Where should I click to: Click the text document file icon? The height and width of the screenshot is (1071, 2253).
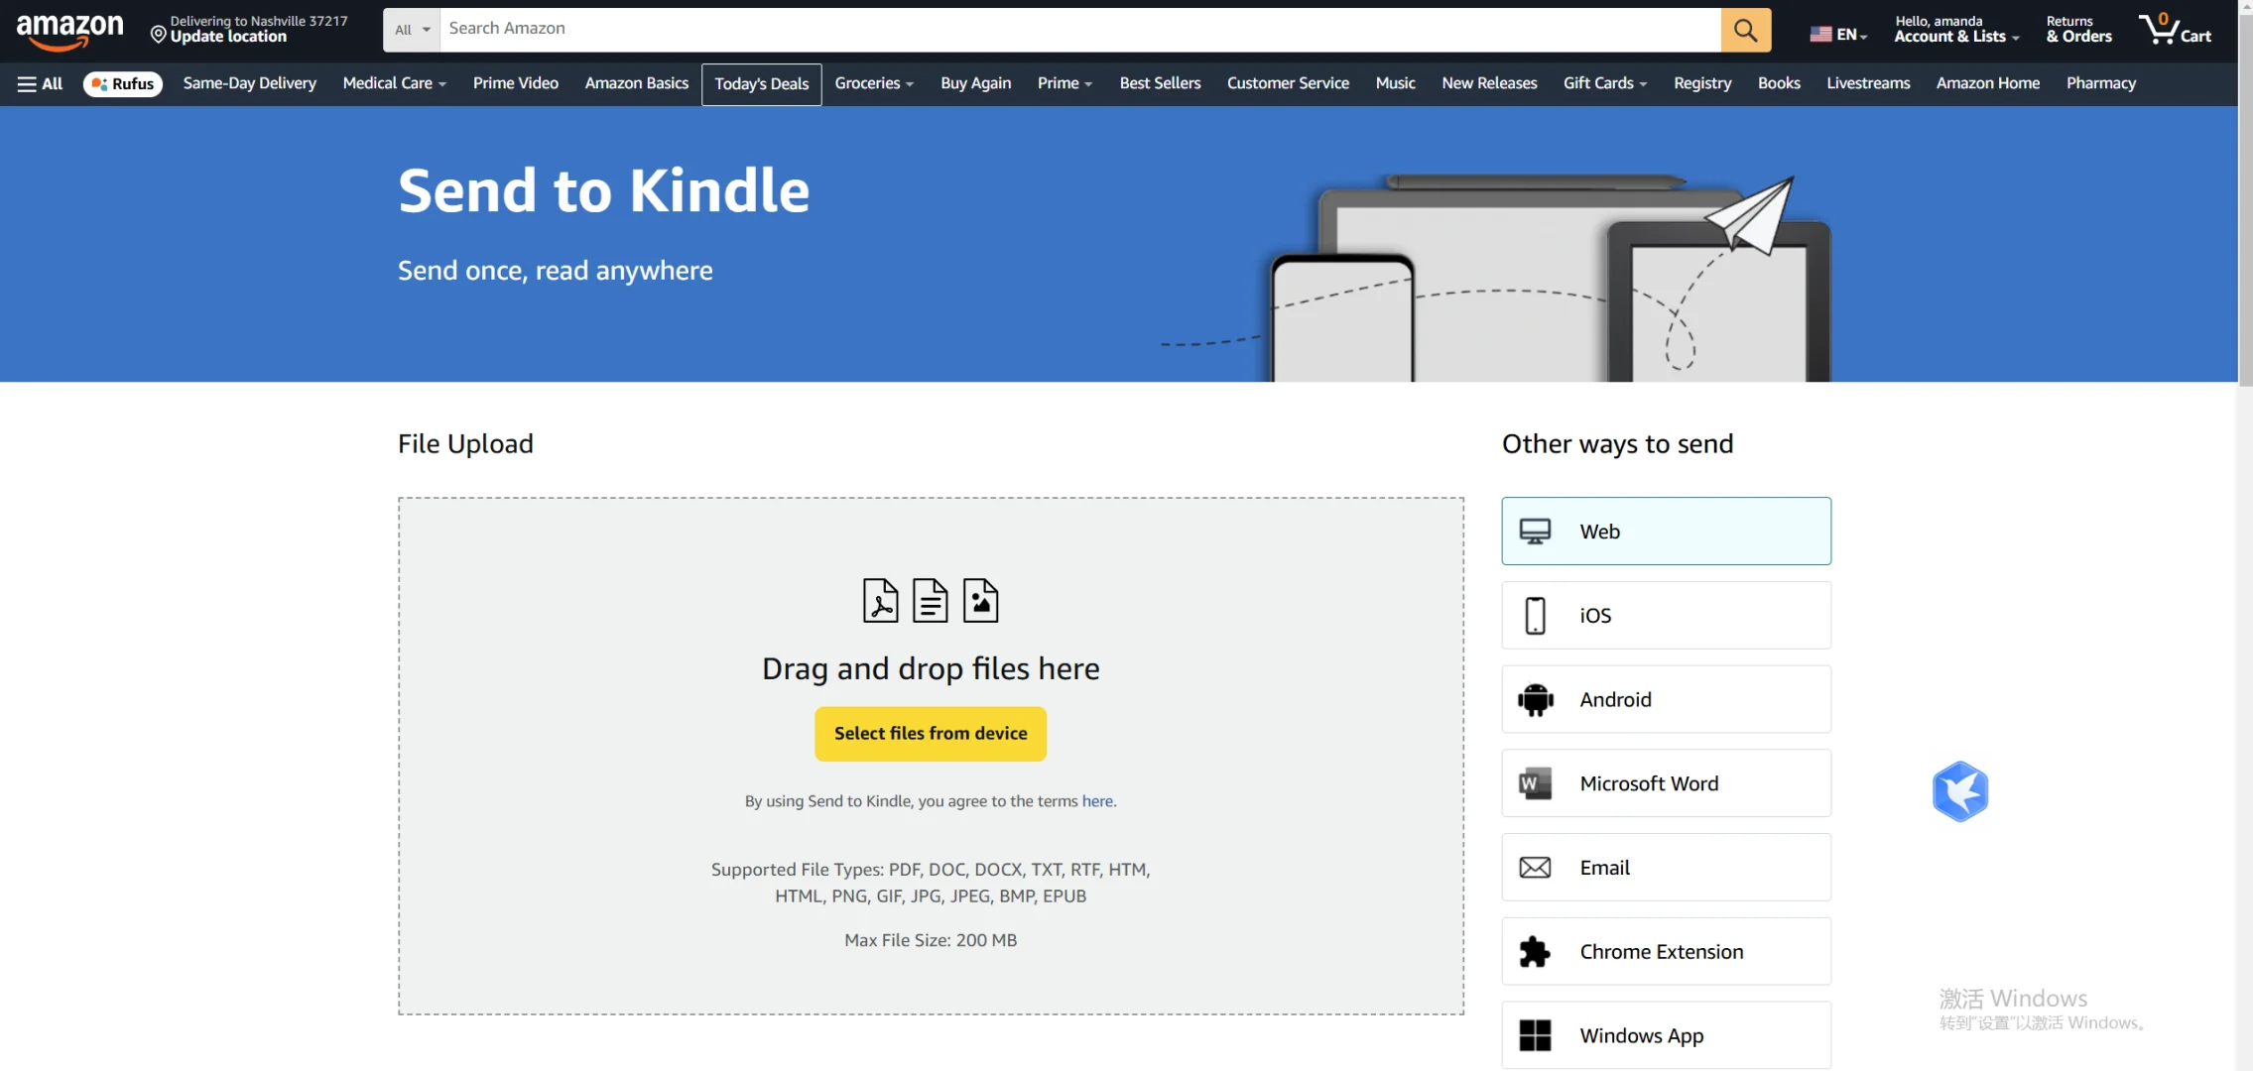(930, 601)
